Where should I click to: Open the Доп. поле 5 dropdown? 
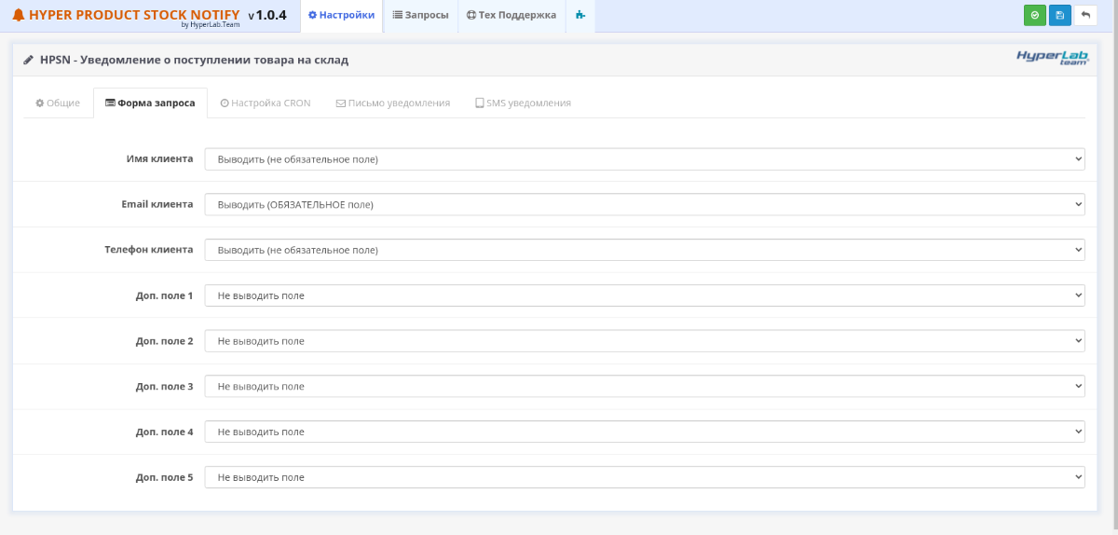645,477
